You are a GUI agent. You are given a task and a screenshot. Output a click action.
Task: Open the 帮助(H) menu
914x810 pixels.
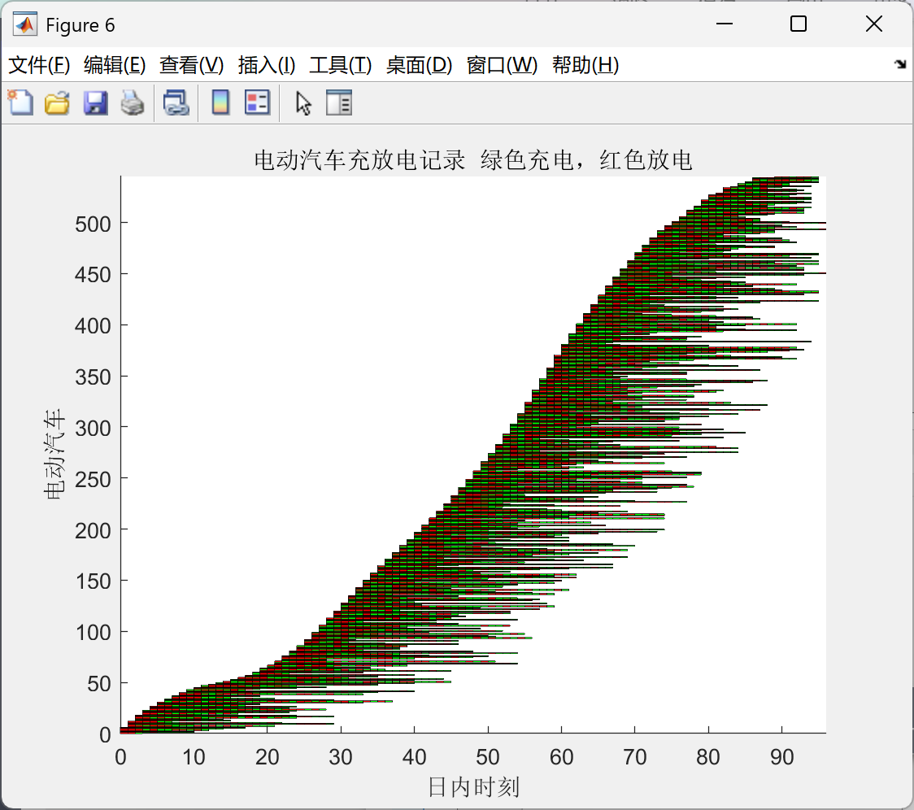(585, 65)
